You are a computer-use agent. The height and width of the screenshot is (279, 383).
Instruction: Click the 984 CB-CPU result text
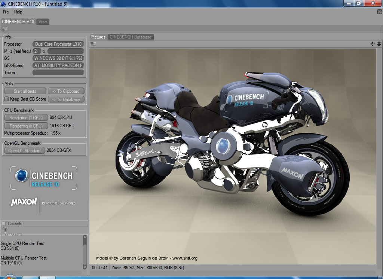click(x=61, y=117)
